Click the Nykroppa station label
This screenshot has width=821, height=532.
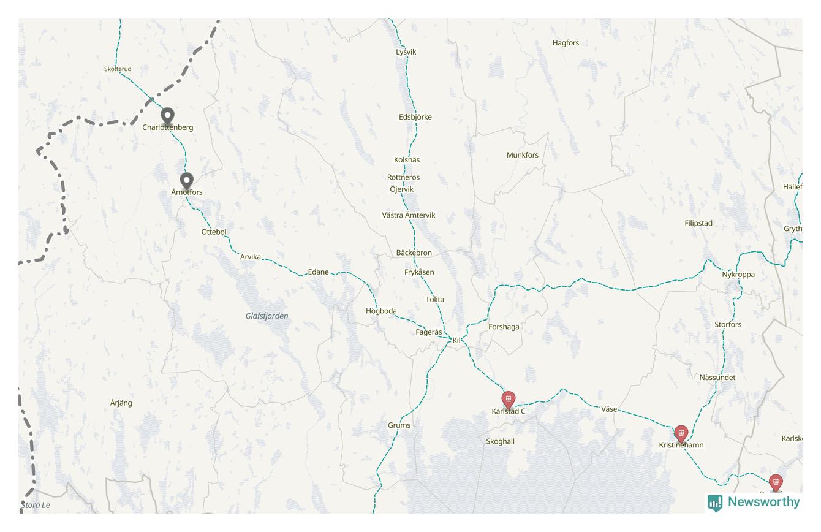point(738,275)
